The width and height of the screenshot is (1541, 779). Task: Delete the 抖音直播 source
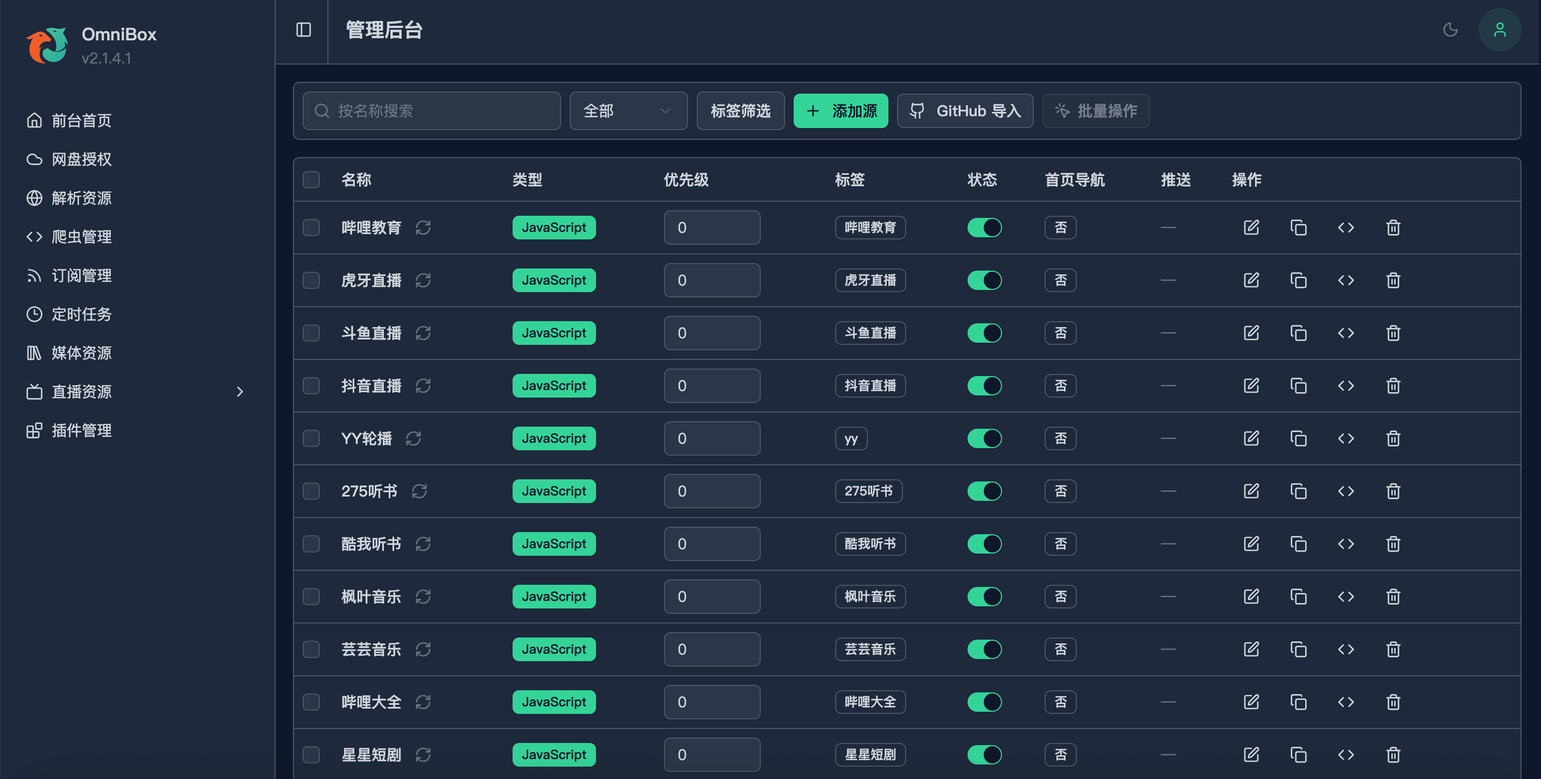[1392, 386]
